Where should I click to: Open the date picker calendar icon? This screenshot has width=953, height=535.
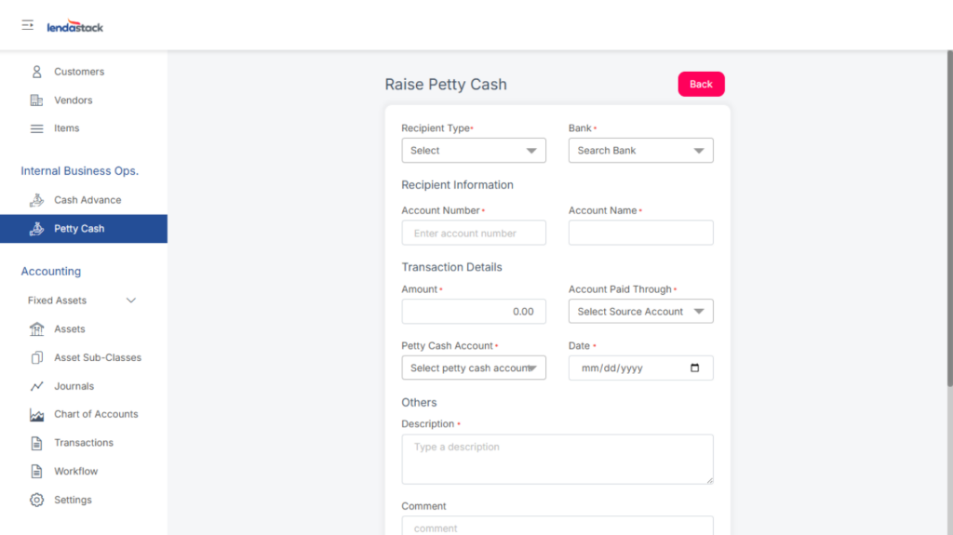point(695,368)
